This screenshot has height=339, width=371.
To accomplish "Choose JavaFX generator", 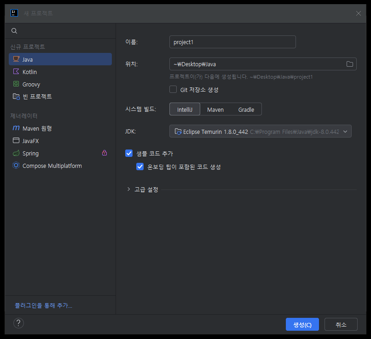I will (x=60, y=141).
